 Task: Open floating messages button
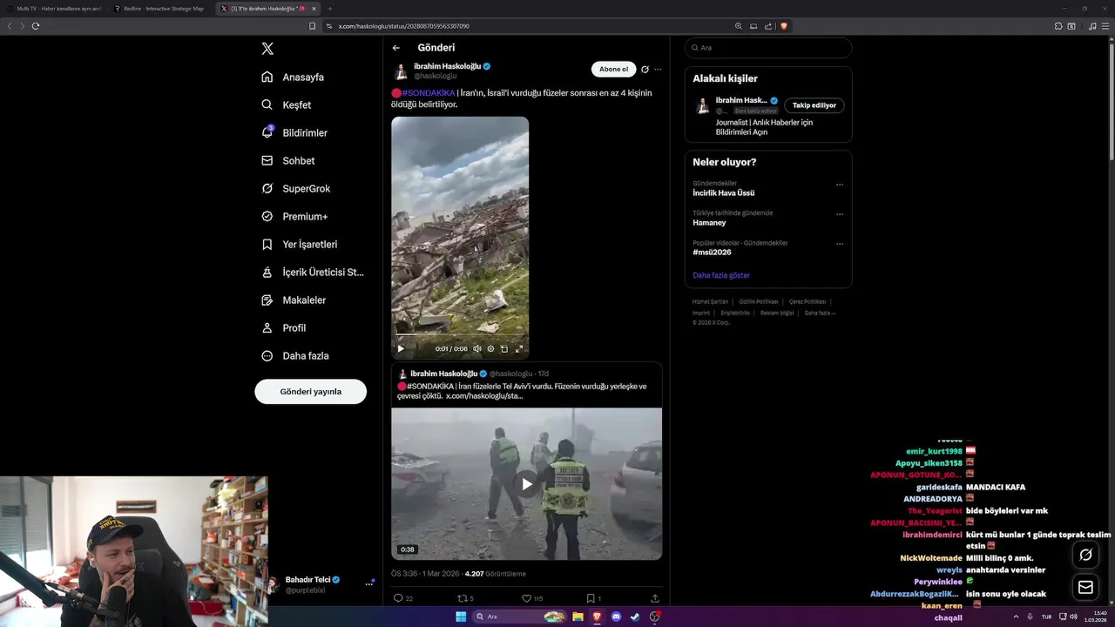pyautogui.click(x=1085, y=588)
